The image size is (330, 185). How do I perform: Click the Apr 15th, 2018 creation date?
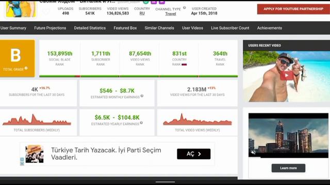(x=204, y=13)
